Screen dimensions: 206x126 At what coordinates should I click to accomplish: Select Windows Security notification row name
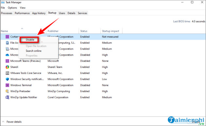[x=27, y=79]
